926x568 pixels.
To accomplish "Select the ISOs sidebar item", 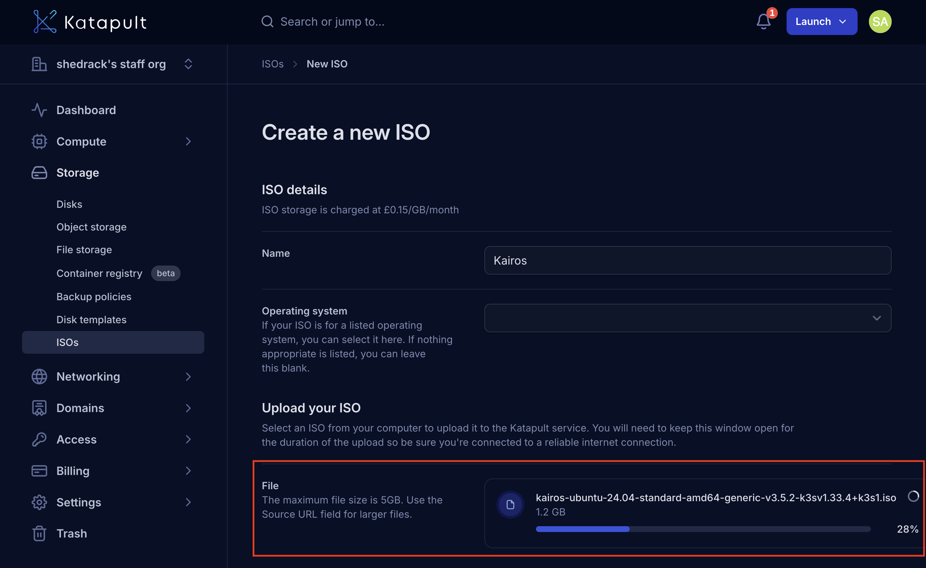I will click(113, 342).
